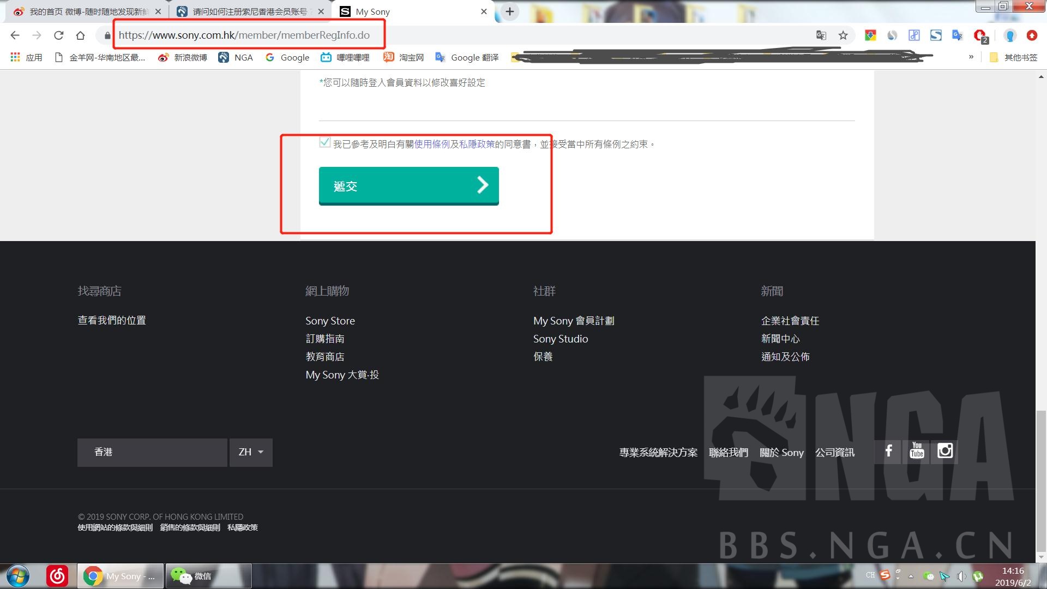Show hidden system tray icons

(911, 576)
